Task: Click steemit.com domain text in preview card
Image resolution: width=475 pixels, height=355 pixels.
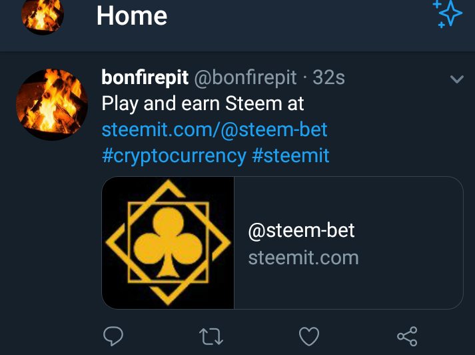Action: point(303,258)
